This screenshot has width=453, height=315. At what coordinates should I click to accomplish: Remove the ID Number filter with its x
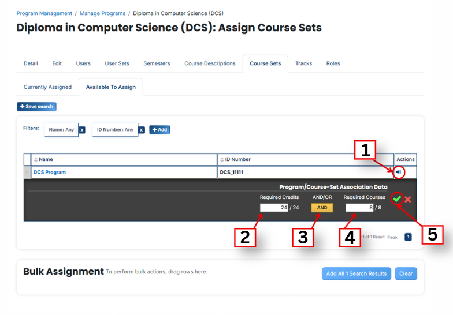(x=141, y=130)
